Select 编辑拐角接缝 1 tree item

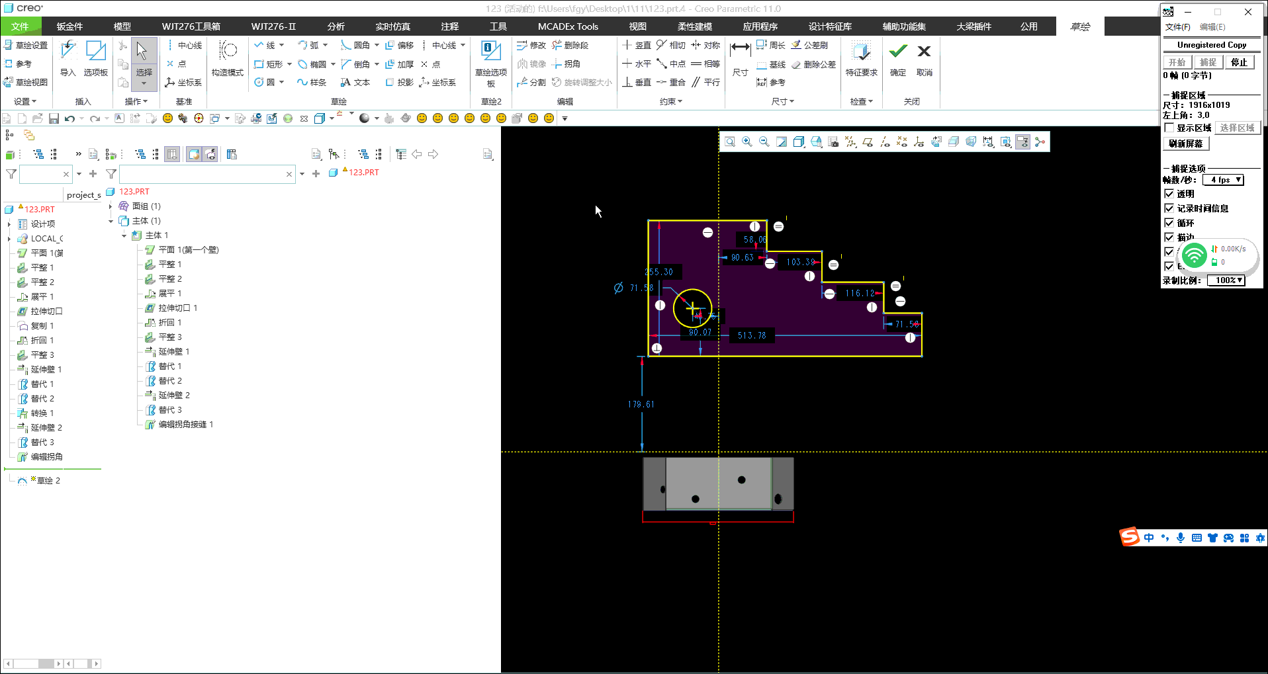(179, 425)
